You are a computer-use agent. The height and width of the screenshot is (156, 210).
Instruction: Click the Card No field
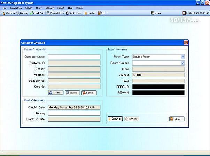pos(74,87)
